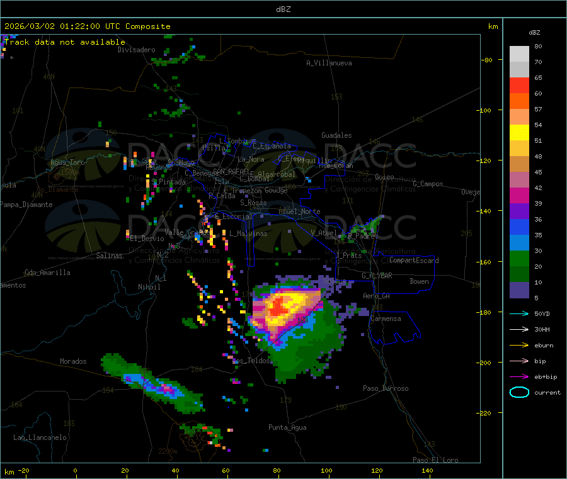567x479 pixels.
Task: Select the orange swatch between 60 and 57
Action: tap(519, 101)
